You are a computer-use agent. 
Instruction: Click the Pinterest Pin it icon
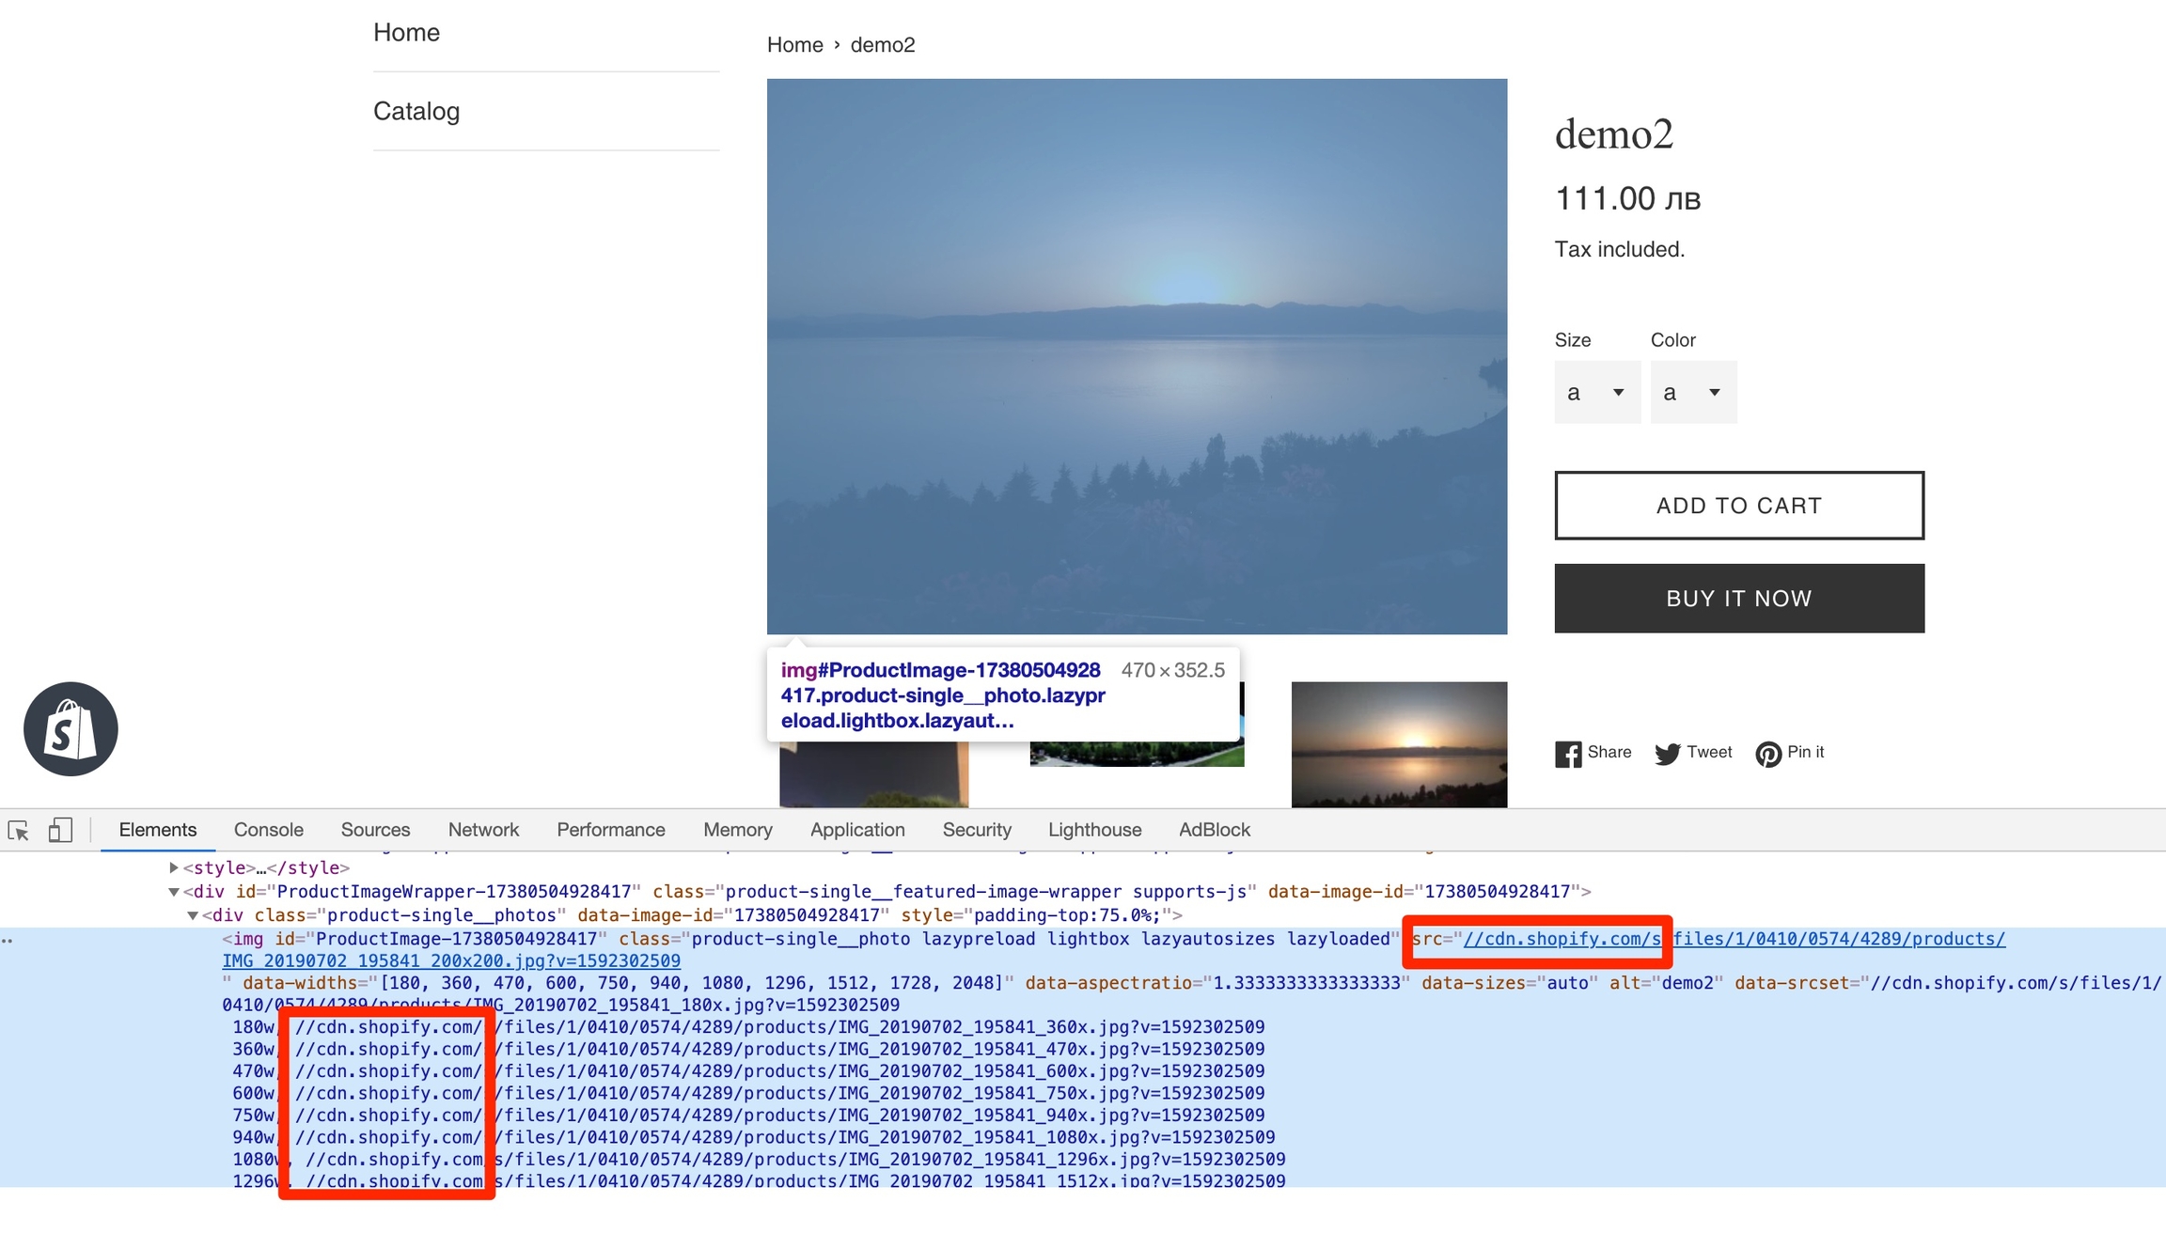1767,754
